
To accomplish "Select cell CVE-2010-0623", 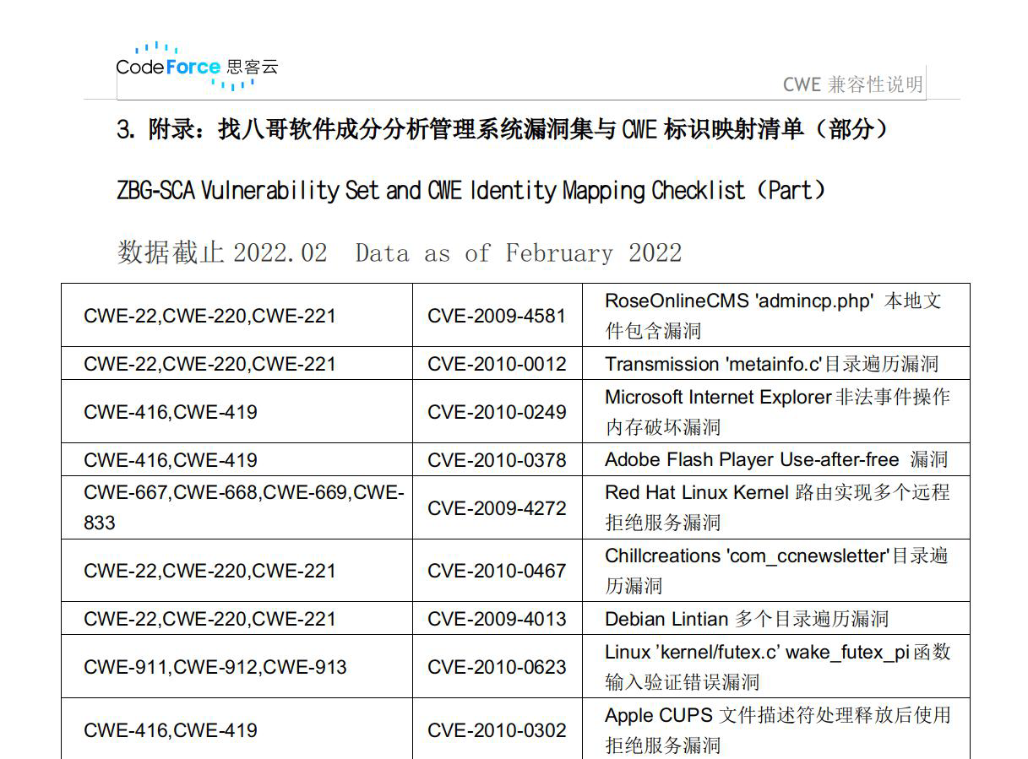I will (498, 666).
